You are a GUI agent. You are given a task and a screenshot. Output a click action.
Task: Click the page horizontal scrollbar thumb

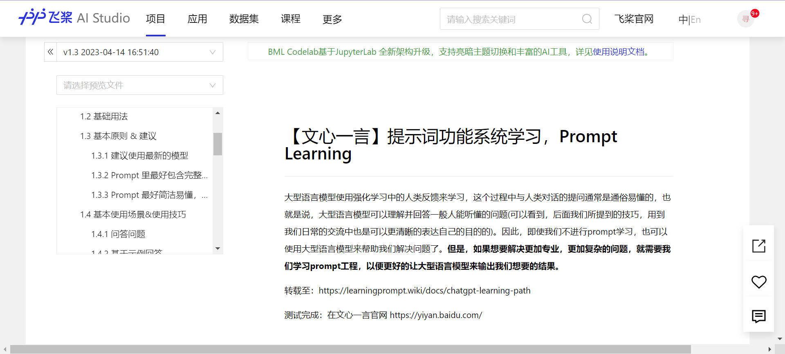[x=350, y=350]
